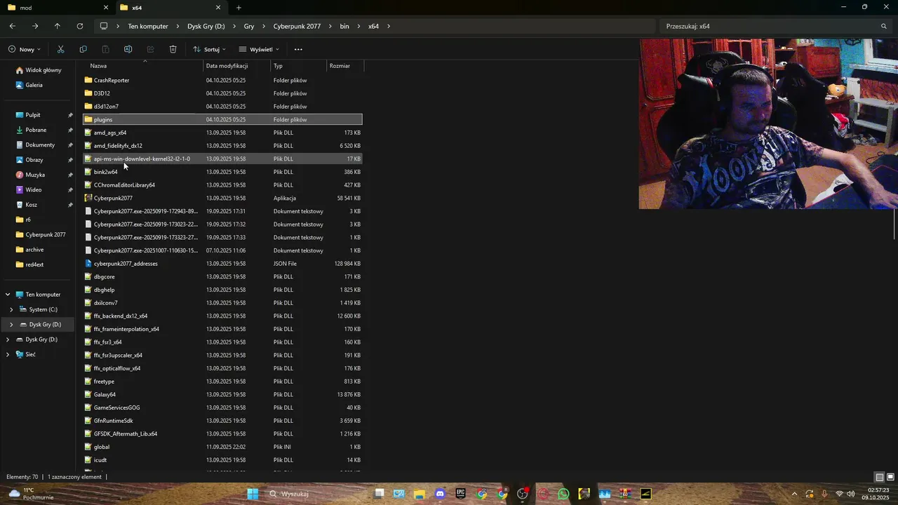
Task: Click the Windows Start button
Action: 253,494
